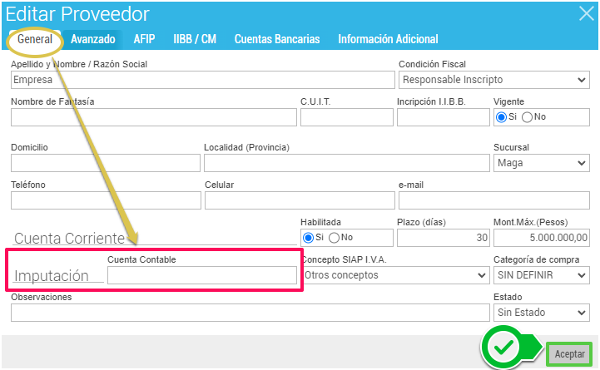Viewport: 600px width, 370px height.
Task: Open Categoría de compra dropdown
Action: [x=542, y=275]
